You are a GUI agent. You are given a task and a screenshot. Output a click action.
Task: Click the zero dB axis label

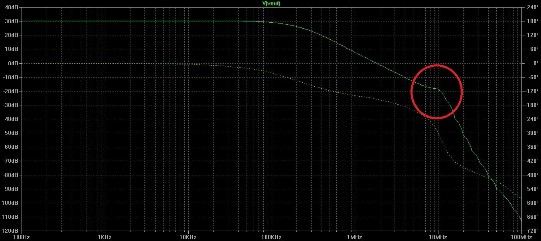[13, 63]
